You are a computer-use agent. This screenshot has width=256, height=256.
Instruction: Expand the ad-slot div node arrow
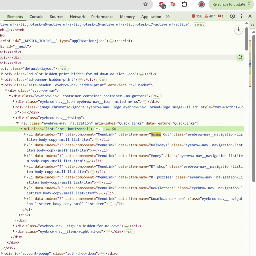[2, 74]
